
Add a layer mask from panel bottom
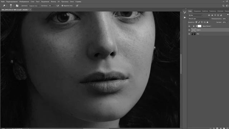coord(217,128)
